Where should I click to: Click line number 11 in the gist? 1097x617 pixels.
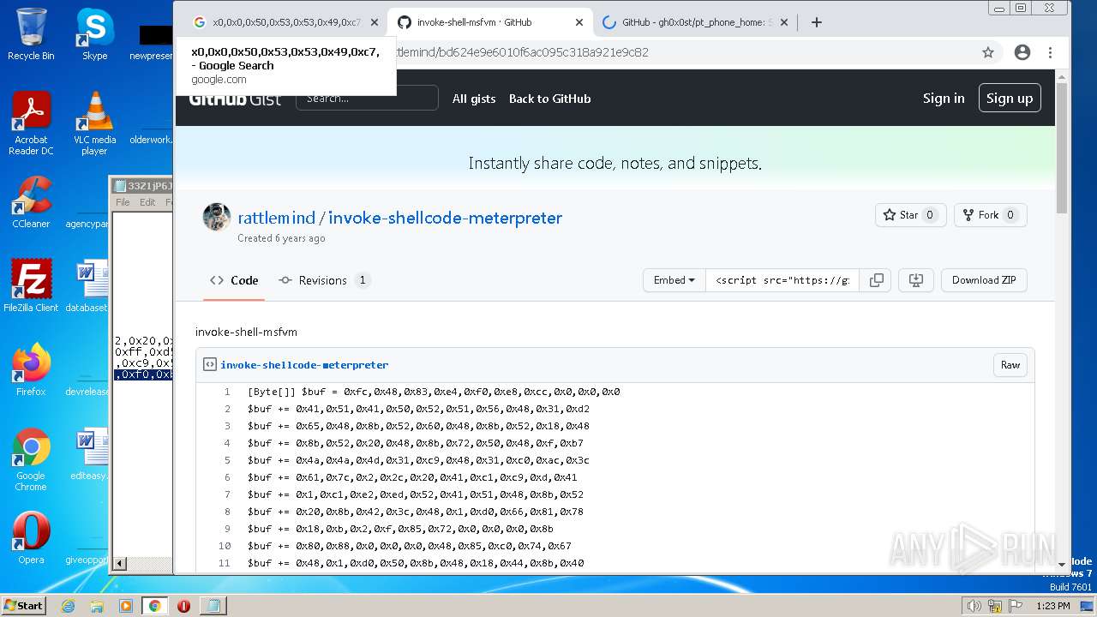225,563
